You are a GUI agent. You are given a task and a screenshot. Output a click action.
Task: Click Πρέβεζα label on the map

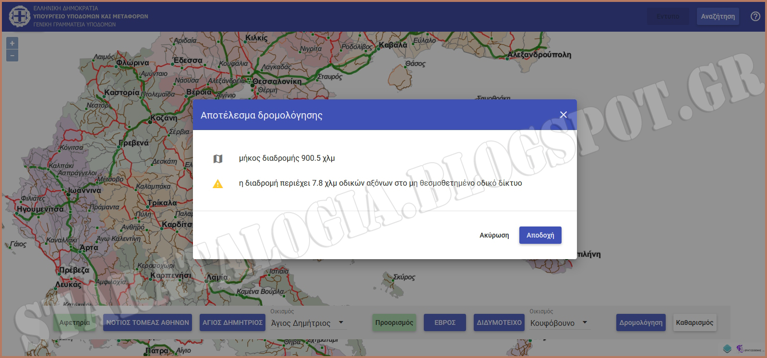point(74,270)
